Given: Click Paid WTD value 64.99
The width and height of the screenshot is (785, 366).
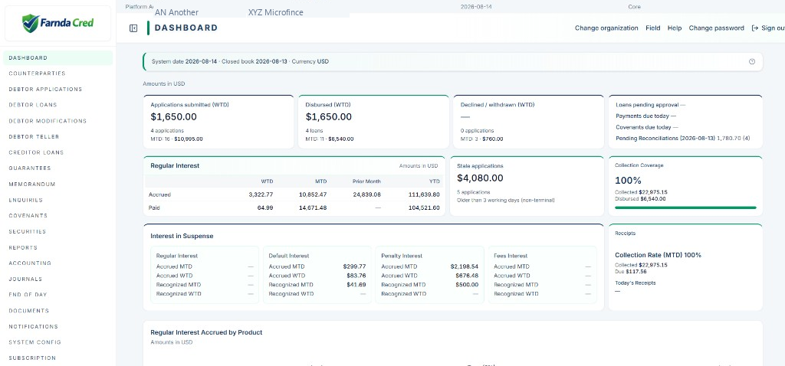Looking at the screenshot, I should [264, 208].
